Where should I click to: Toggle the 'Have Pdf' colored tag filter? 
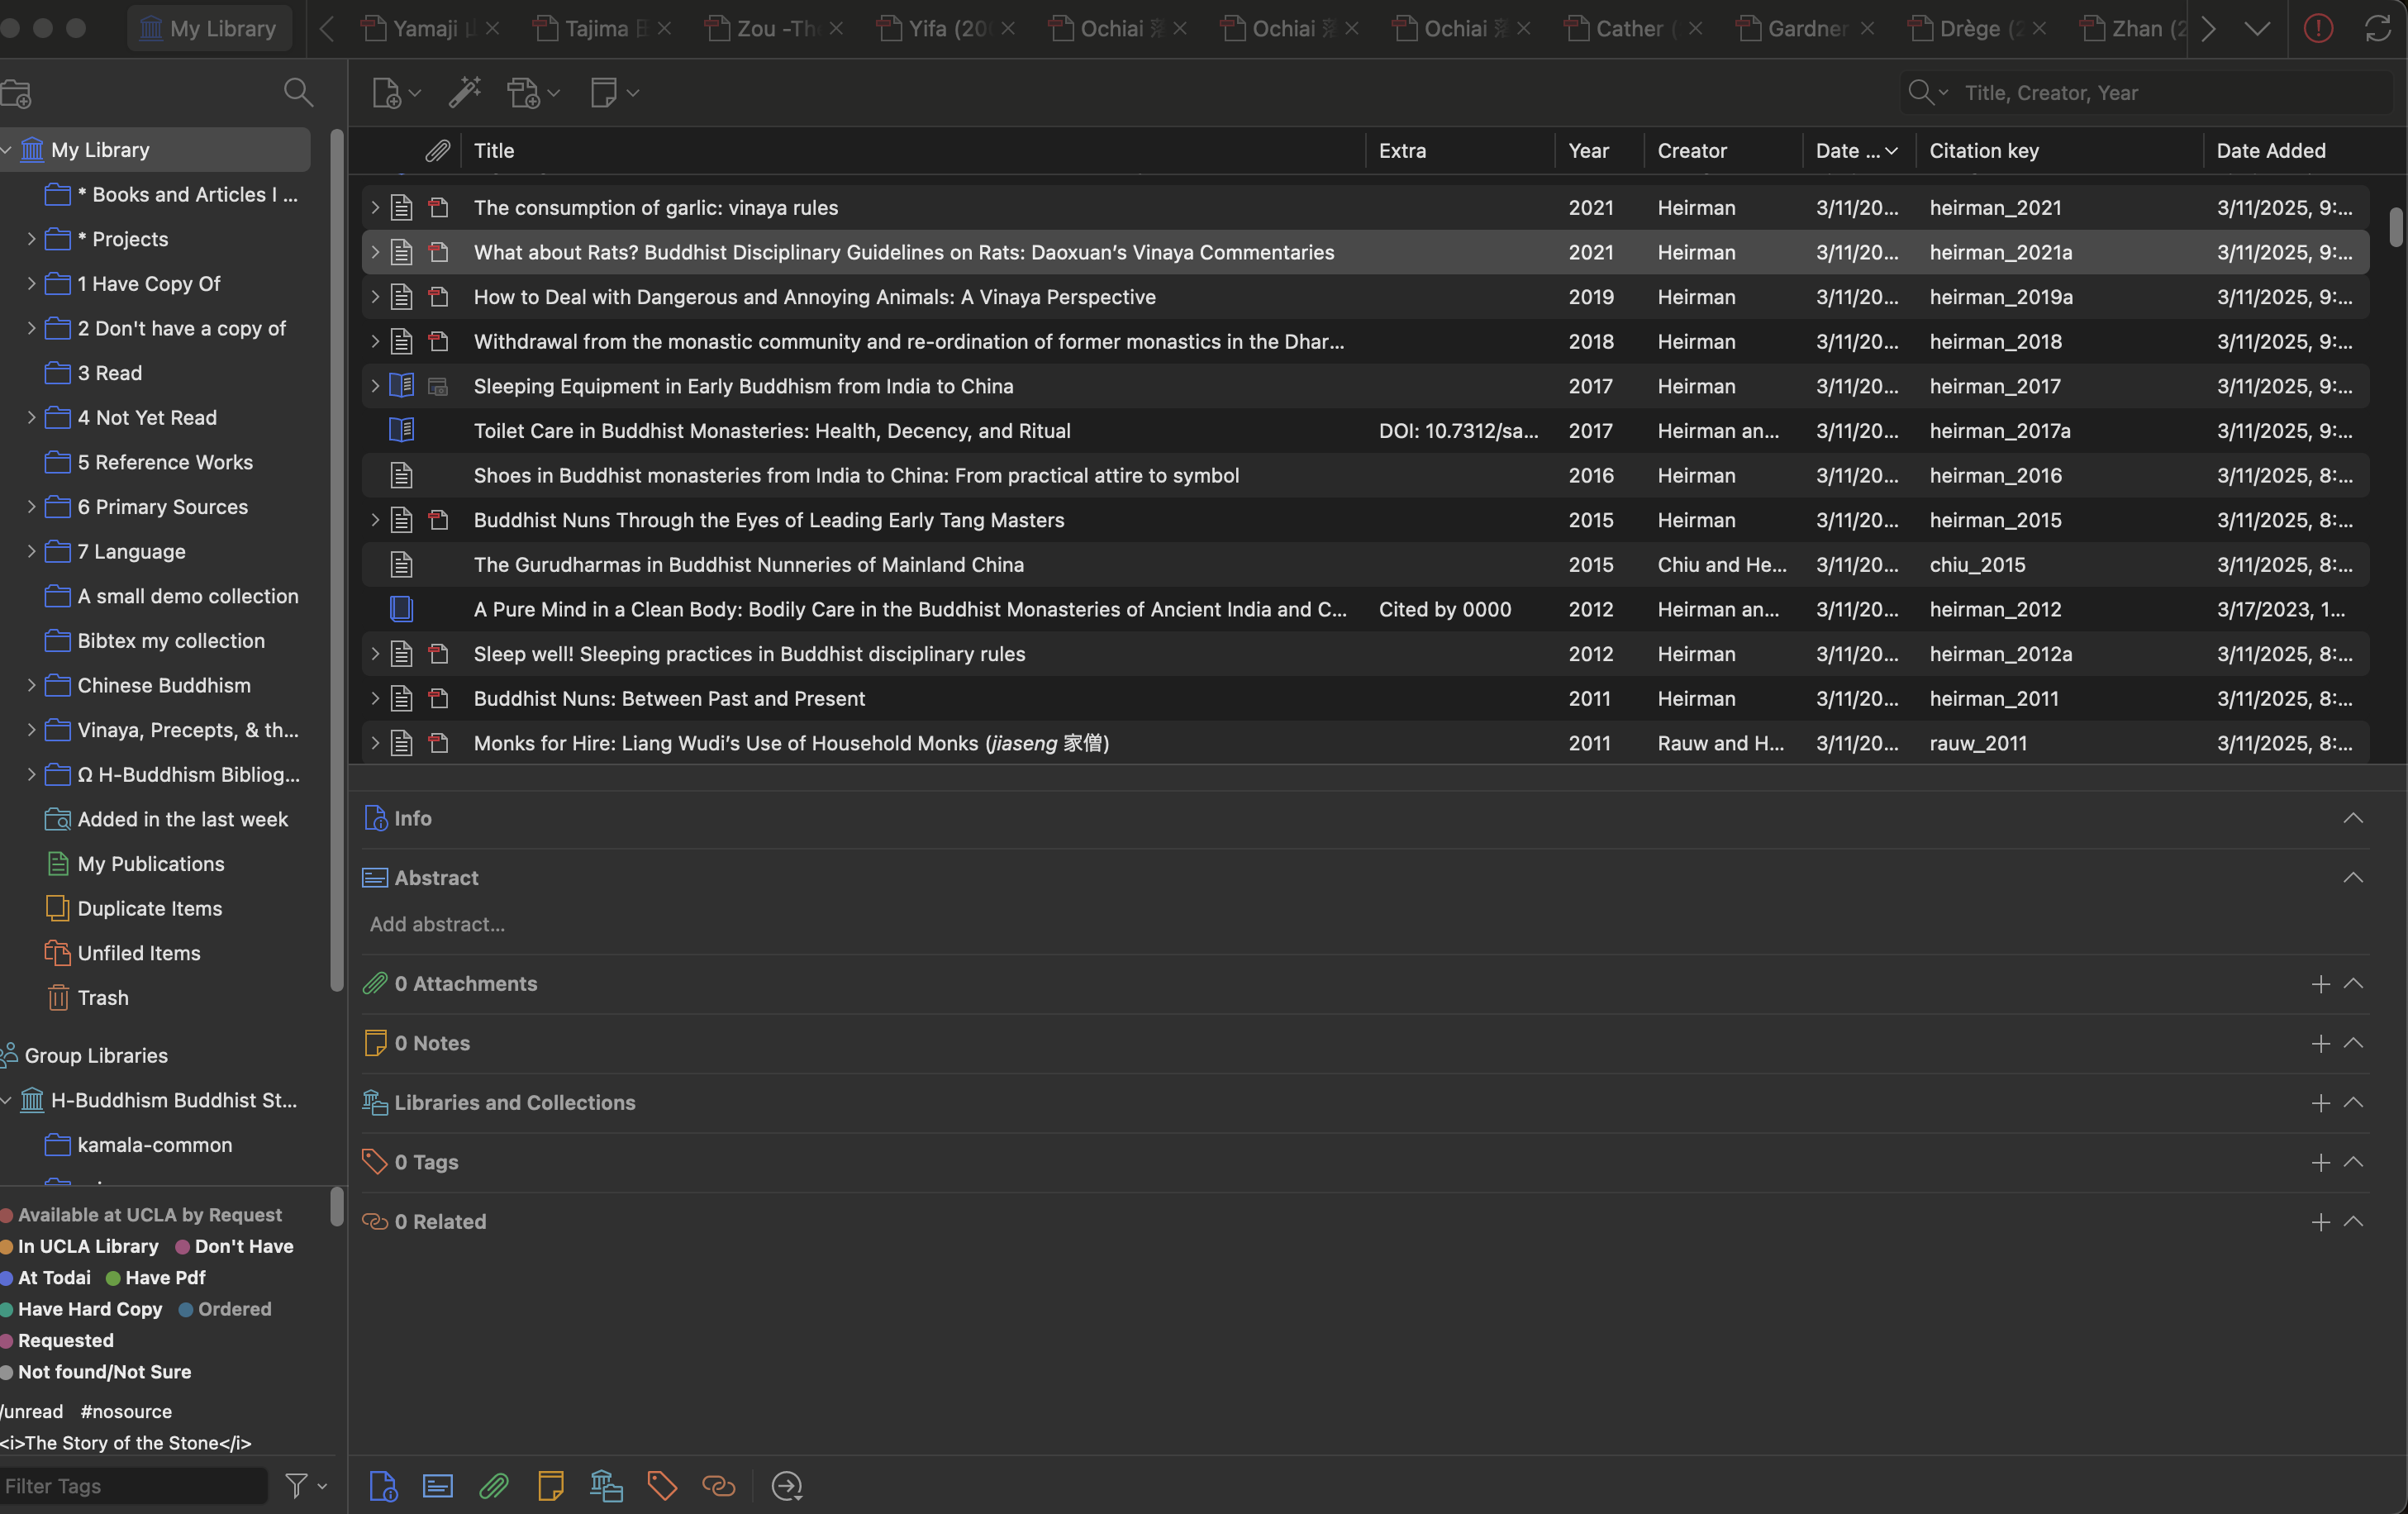click(165, 1277)
